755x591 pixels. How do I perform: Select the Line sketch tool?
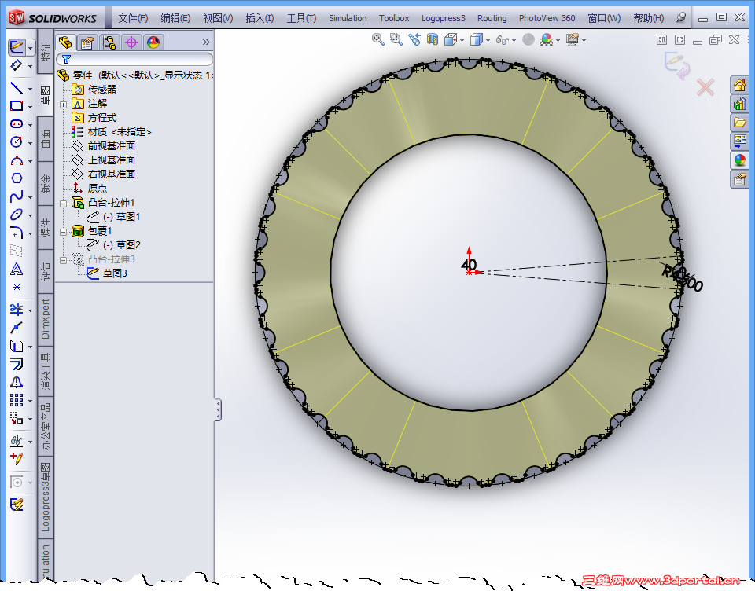17,88
